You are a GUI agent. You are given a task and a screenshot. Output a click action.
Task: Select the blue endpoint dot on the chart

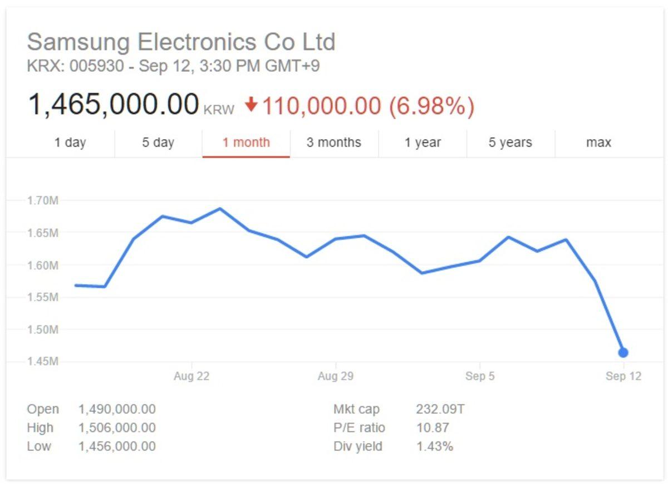(623, 352)
